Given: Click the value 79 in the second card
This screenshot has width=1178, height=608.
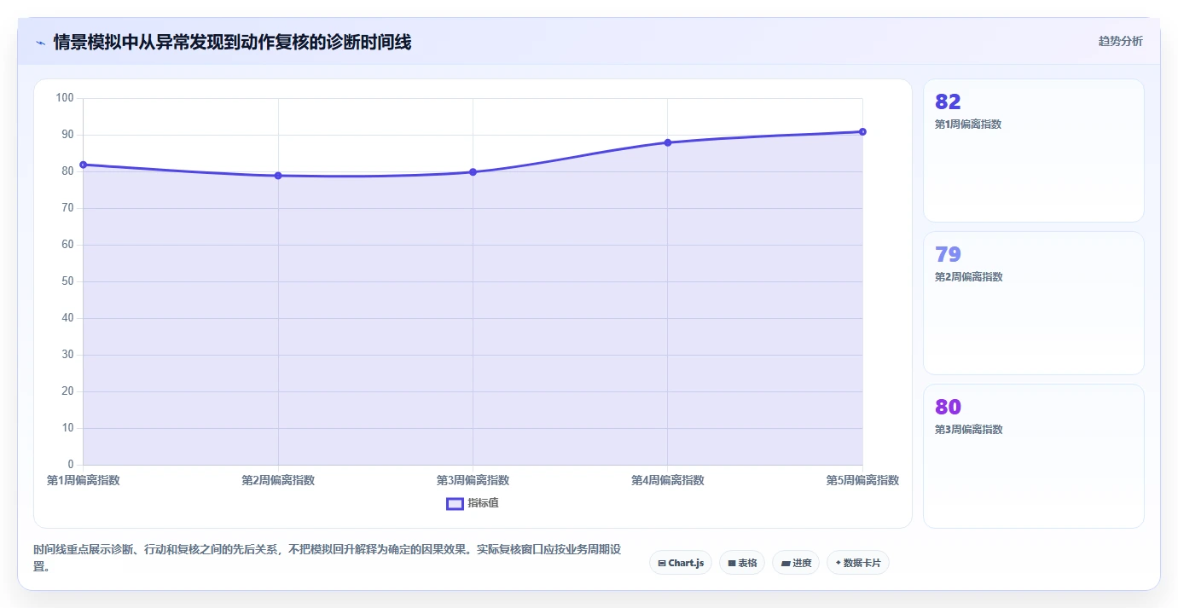Looking at the screenshot, I should 948,255.
